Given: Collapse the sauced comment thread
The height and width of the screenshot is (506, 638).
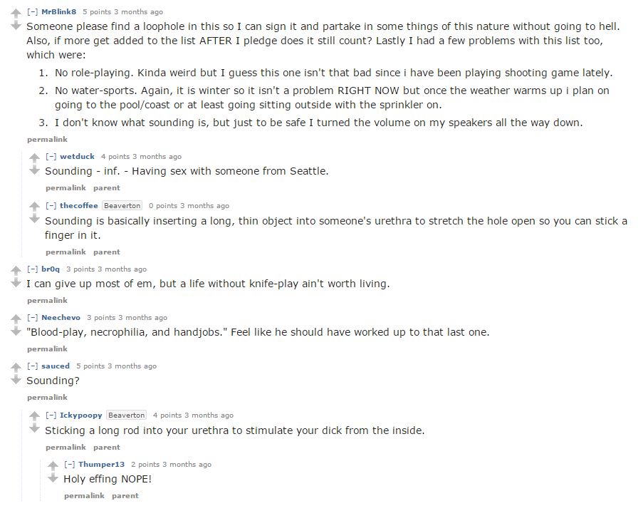Looking at the screenshot, I should (x=32, y=366).
